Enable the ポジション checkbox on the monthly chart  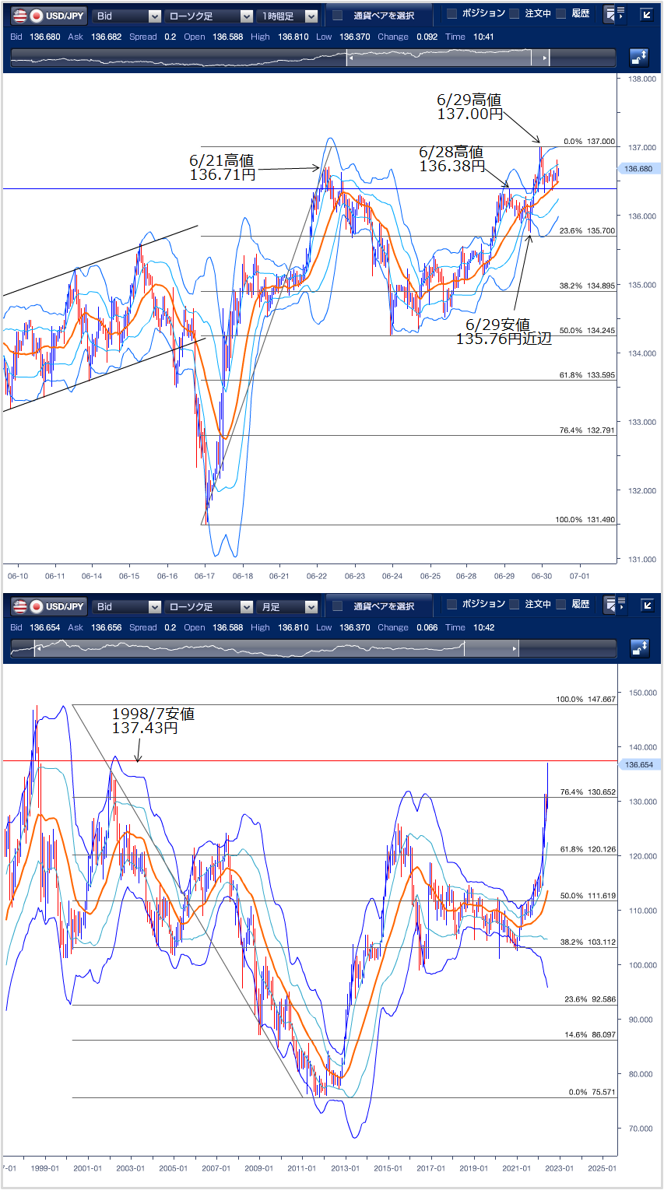451,605
